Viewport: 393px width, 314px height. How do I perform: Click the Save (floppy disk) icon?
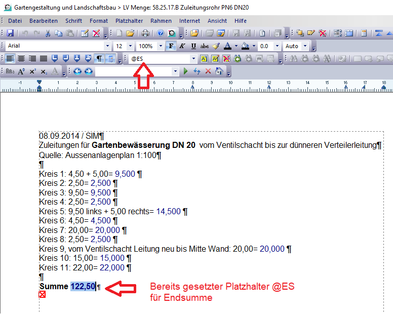(x=10, y=33)
